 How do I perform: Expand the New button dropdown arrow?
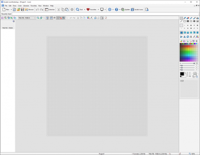(x=11, y=9)
